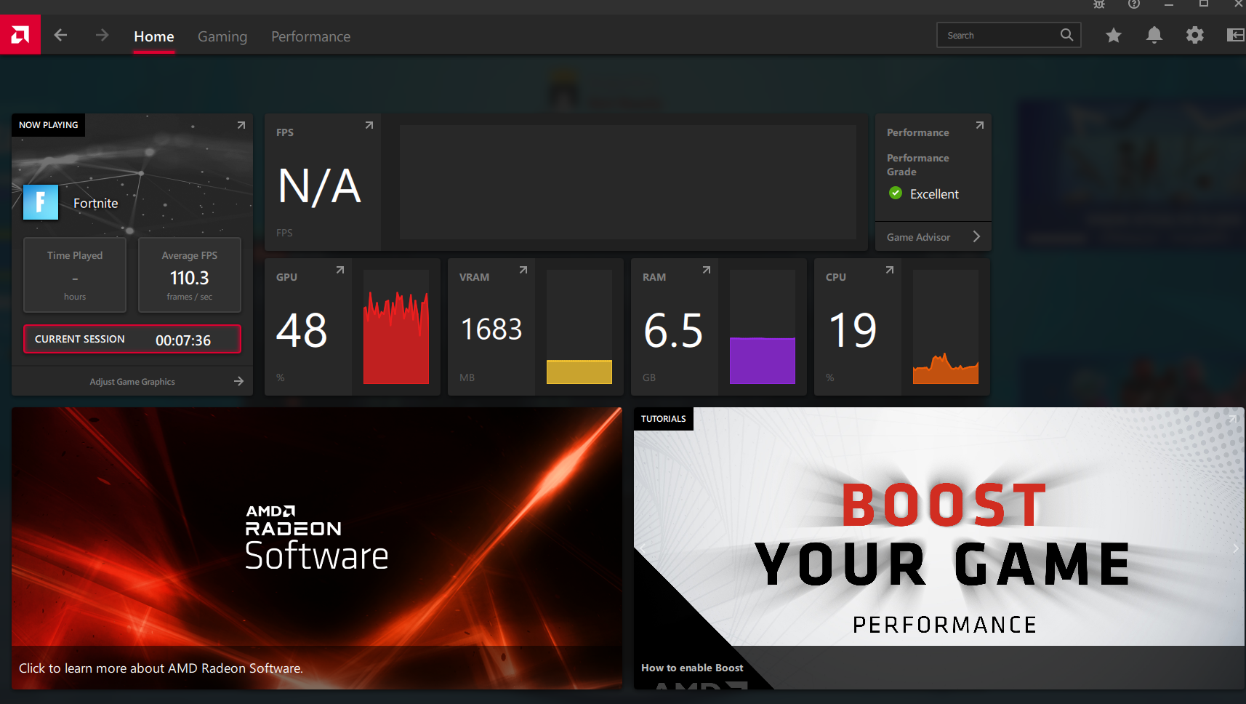The width and height of the screenshot is (1246, 704).
Task: Expand the Now Playing card
Action: 241,125
